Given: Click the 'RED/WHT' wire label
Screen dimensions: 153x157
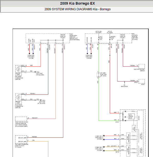Looking at the screenshot, I should (x=35, y=118).
